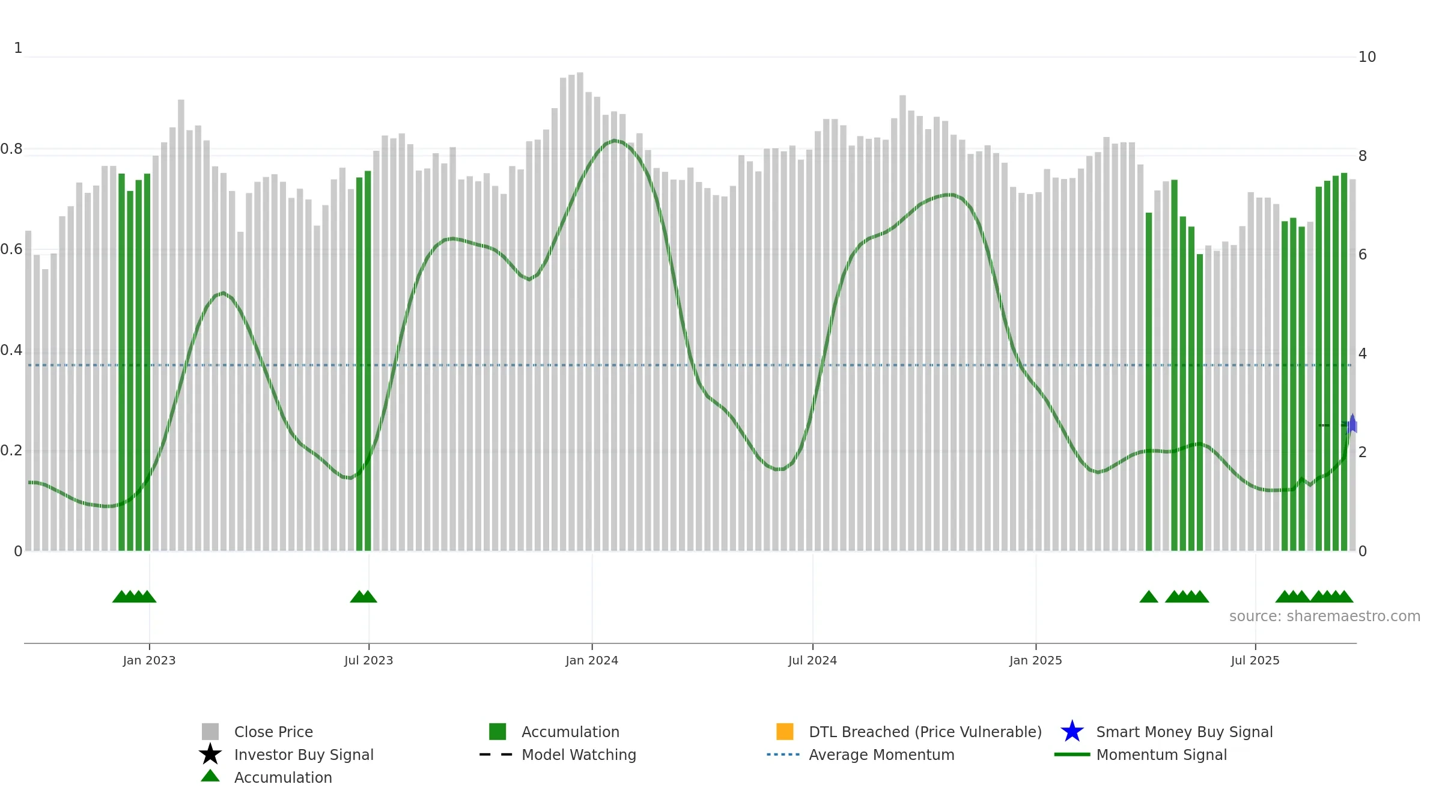Click the black Investor Buy Signal star icon

210,754
